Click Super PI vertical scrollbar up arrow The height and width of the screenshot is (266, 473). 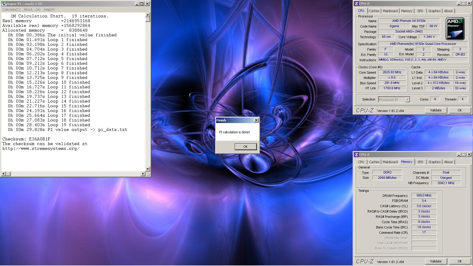tap(148, 15)
